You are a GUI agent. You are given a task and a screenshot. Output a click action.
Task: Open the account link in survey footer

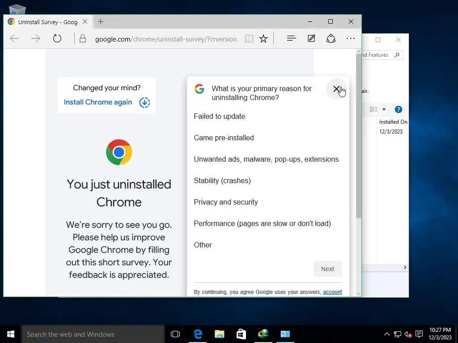click(x=332, y=292)
